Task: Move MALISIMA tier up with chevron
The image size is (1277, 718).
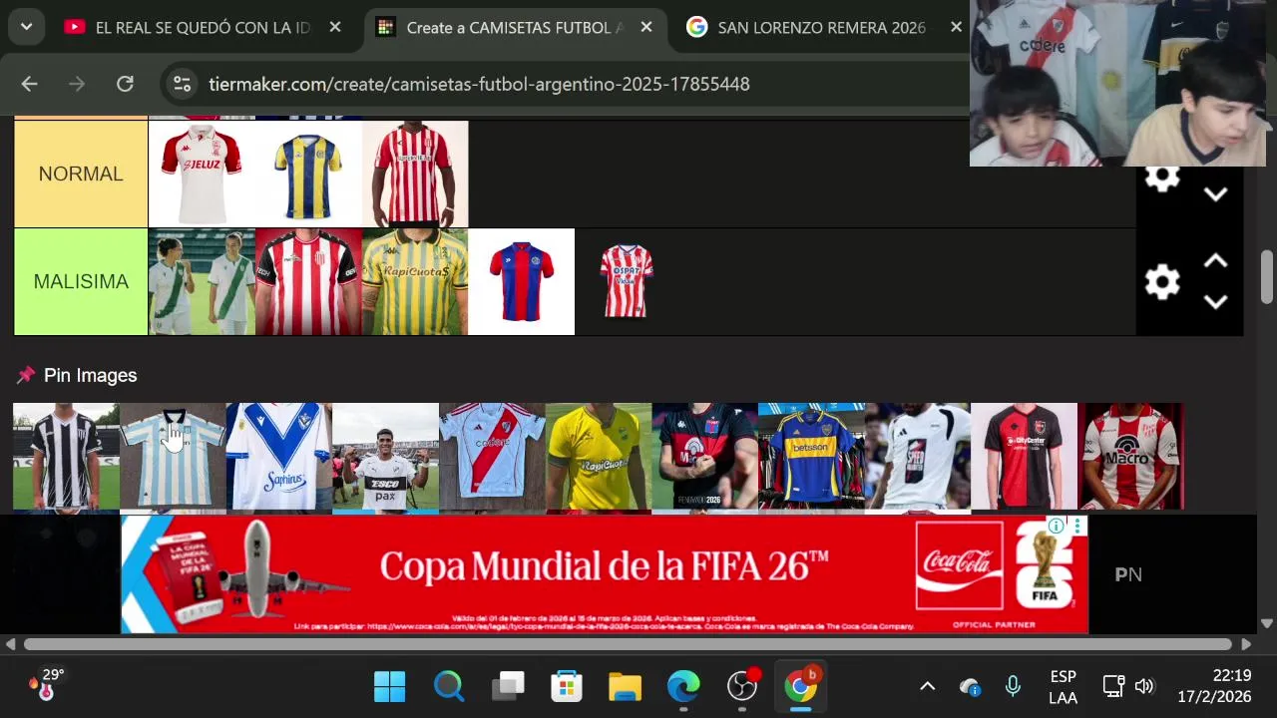Action: (1215, 261)
